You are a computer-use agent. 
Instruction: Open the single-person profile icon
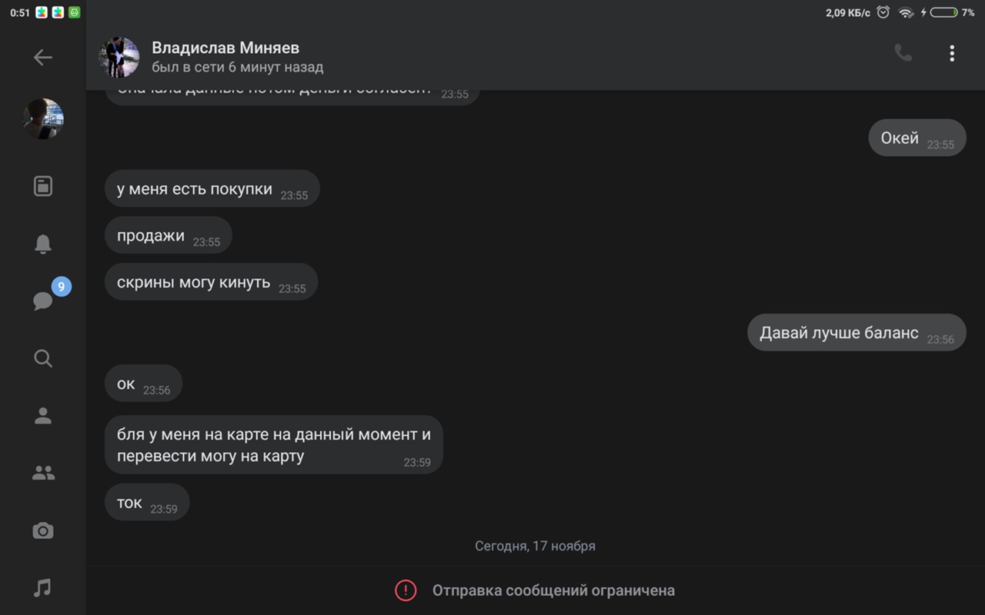(x=43, y=416)
